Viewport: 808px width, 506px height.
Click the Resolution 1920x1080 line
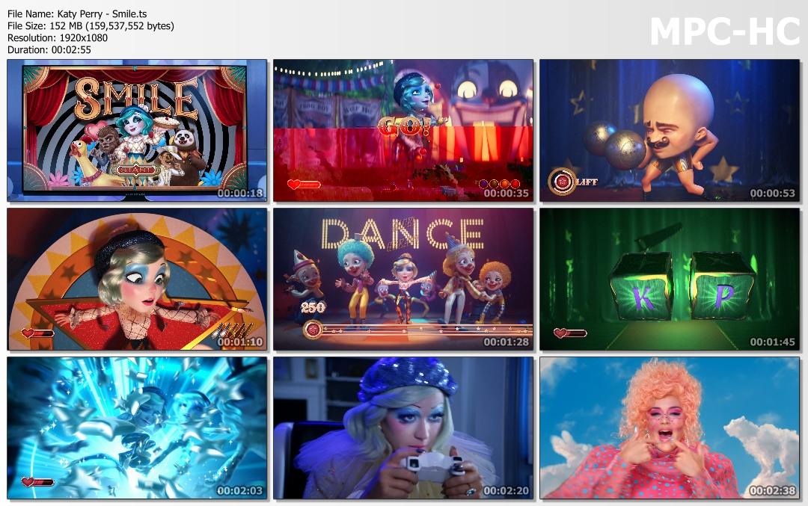coord(58,37)
